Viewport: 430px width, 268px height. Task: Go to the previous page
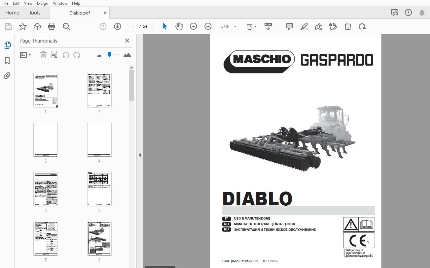click(x=103, y=26)
